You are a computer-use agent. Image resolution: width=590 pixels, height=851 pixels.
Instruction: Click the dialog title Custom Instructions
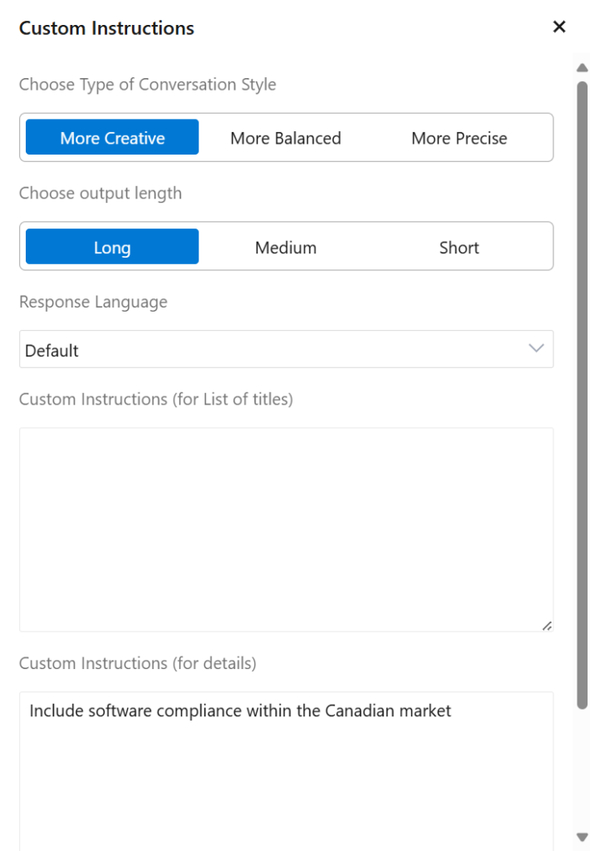coord(106,27)
